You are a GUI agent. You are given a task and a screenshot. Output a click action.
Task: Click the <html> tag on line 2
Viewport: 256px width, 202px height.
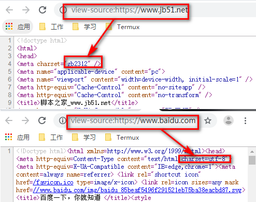tap(27, 48)
